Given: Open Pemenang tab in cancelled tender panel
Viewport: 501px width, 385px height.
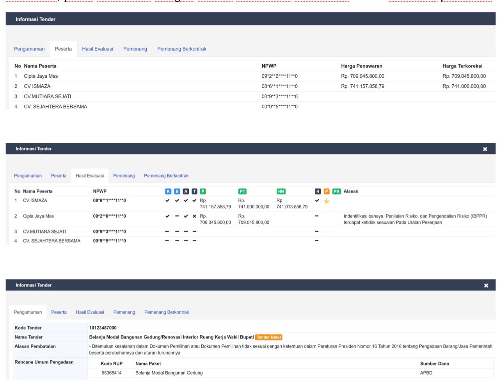Looking at the screenshot, I should pos(124,312).
